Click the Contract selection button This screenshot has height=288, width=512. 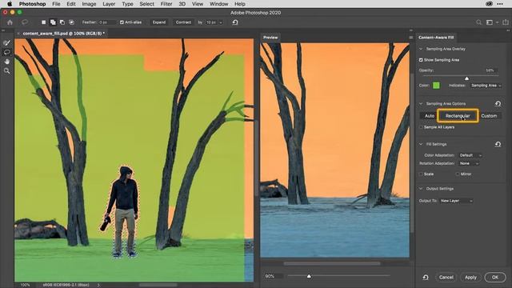pyautogui.click(x=183, y=22)
